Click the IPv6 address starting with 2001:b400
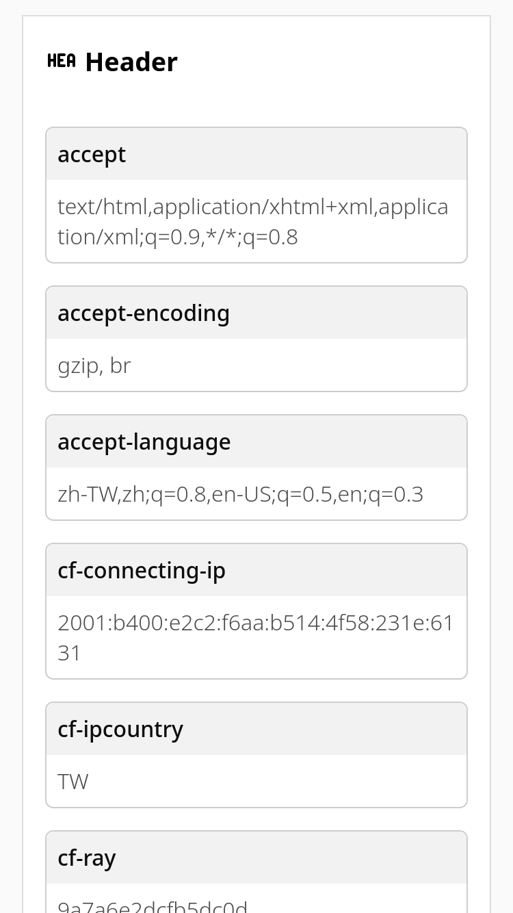Image resolution: width=513 pixels, height=913 pixels. [x=255, y=623]
